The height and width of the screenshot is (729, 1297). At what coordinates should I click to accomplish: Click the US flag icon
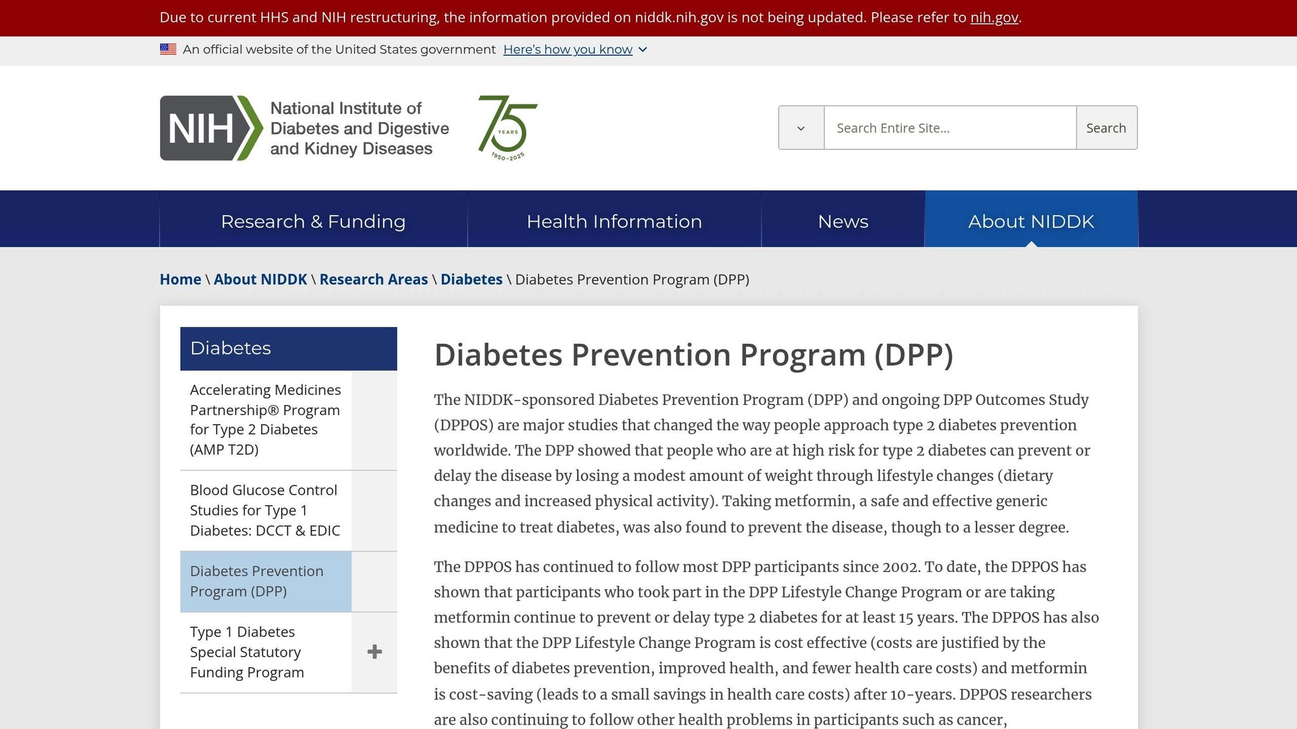pos(168,49)
